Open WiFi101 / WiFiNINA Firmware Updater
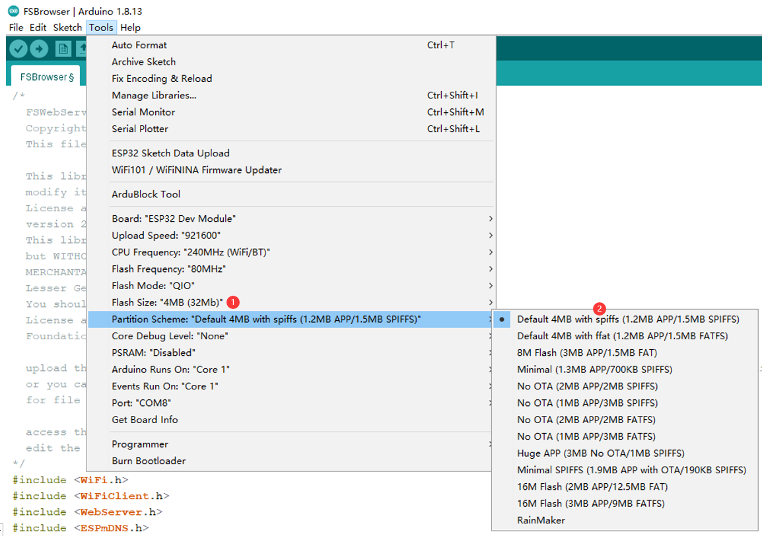The image size is (762, 536). [291, 170]
